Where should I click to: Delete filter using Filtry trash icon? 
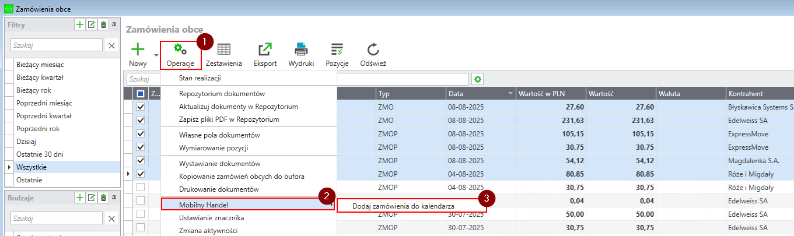(x=103, y=24)
